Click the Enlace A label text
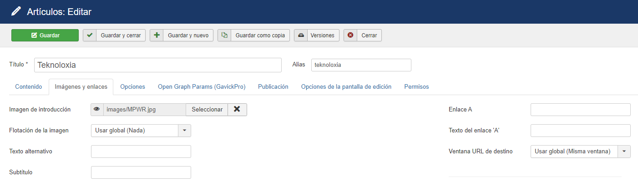638x187 pixels. (x=461, y=110)
